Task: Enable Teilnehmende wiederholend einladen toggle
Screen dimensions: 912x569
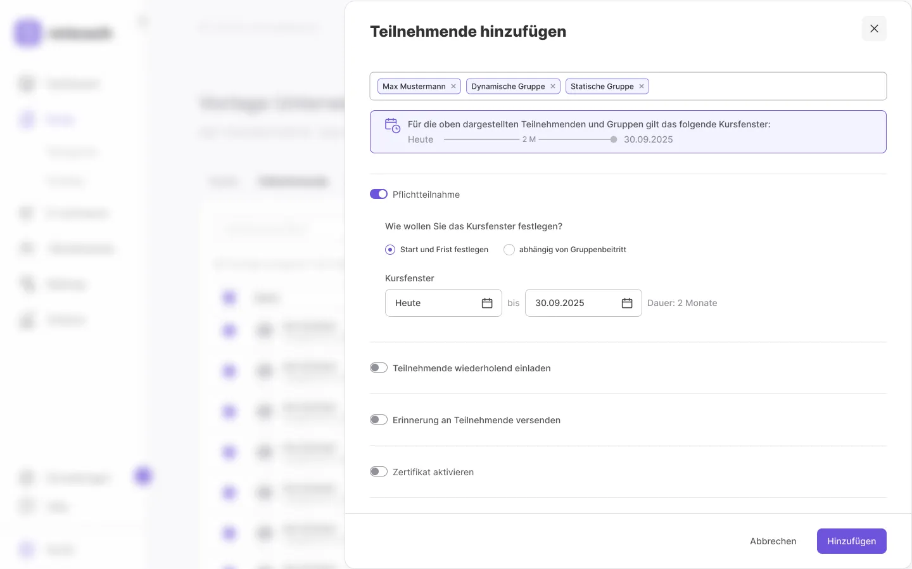Action: click(379, 368)
